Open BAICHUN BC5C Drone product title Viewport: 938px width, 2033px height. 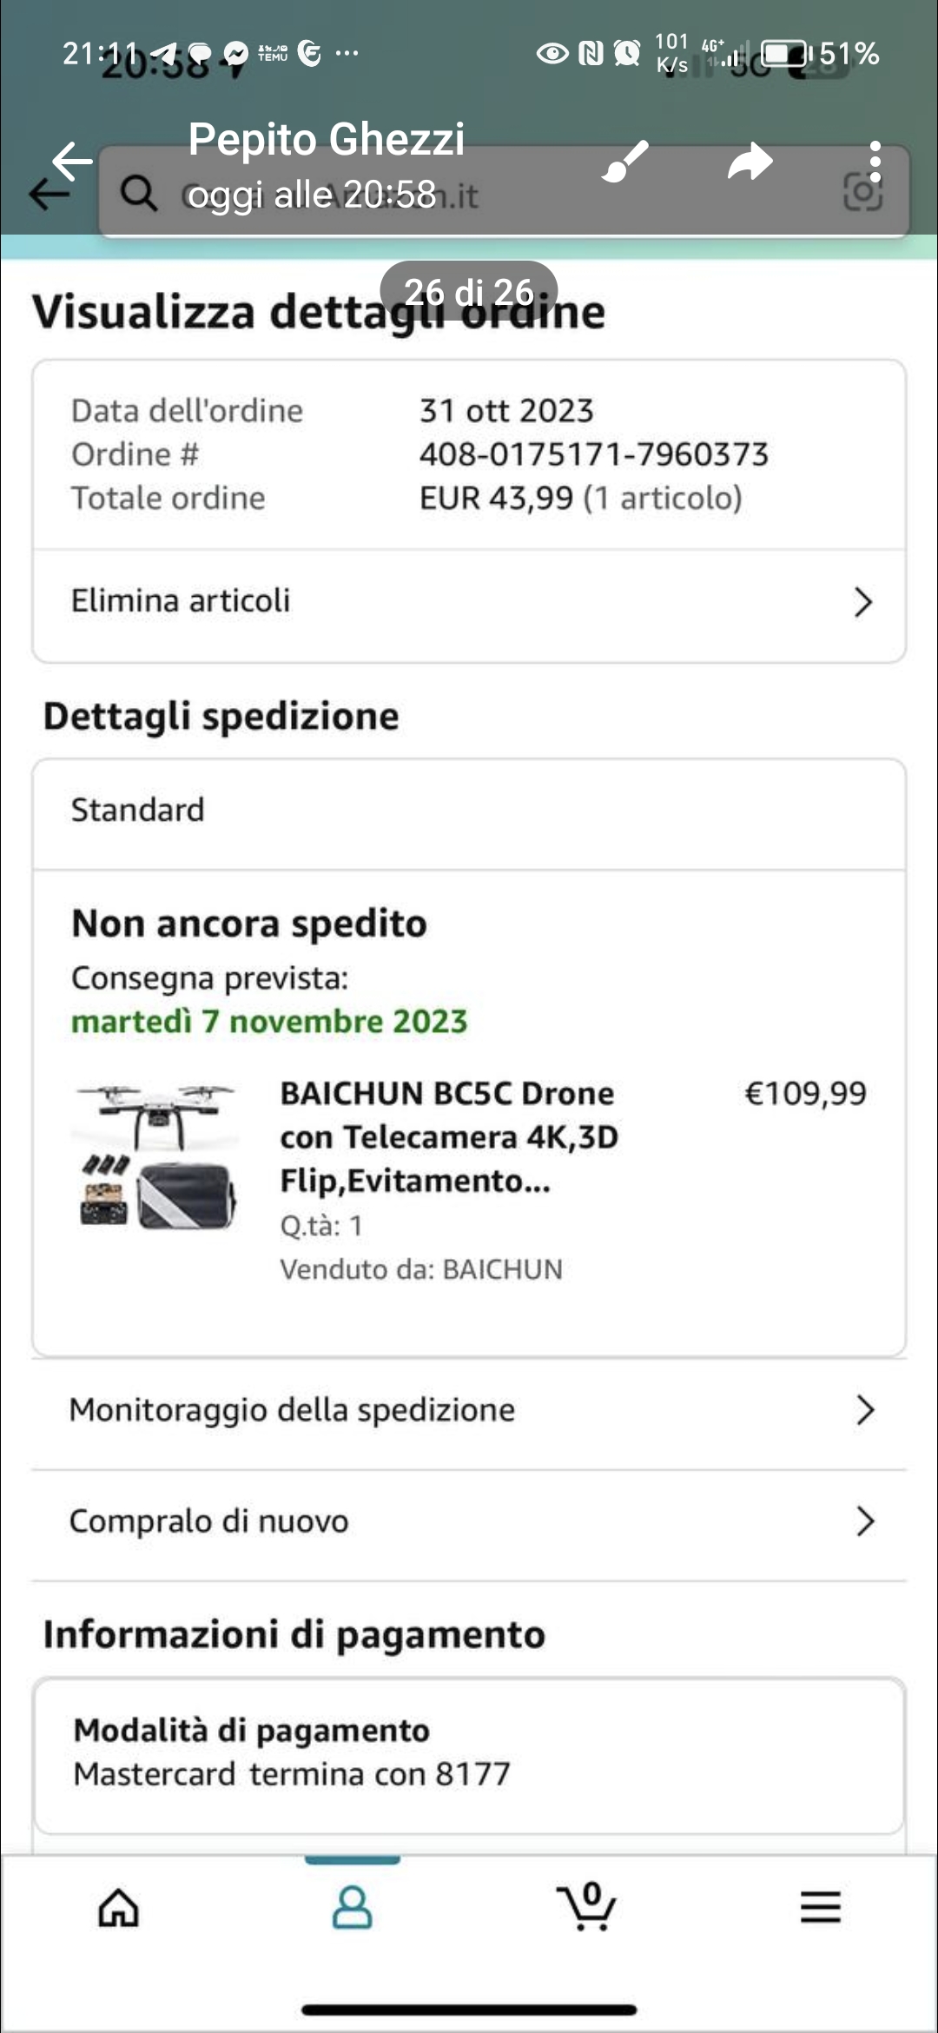pos(448,1136)
